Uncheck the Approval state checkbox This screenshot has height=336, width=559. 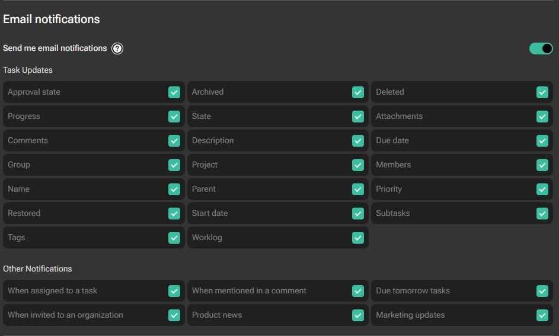tap(174, 92)
